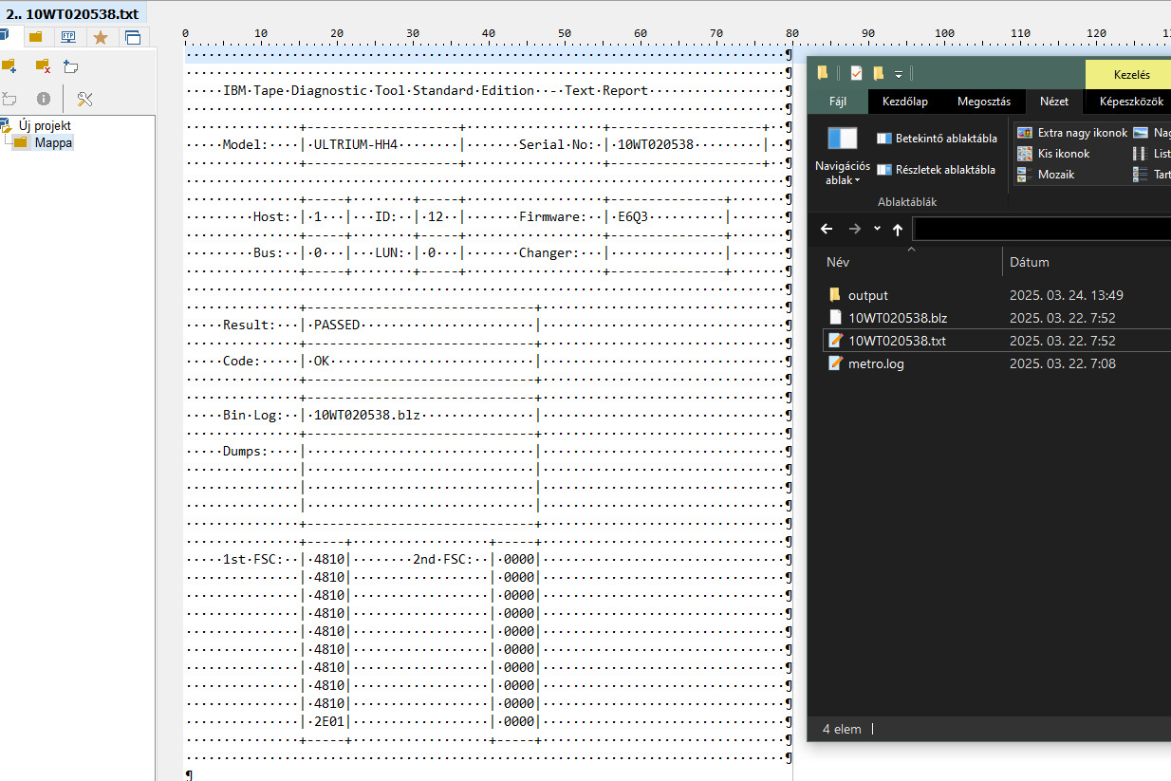
Task: Toggle Betekintő ablaktábla preview pane
Action: click(x=937, y=138)
